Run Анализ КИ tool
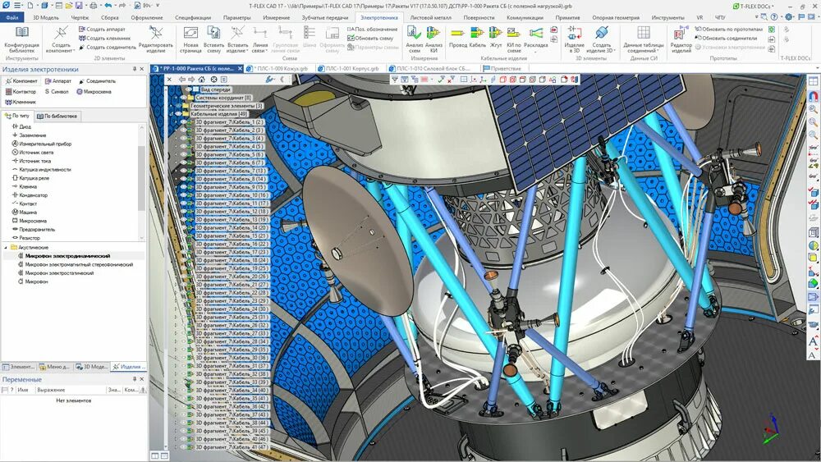This screenshot has height=462, width=821. [433, 39]
